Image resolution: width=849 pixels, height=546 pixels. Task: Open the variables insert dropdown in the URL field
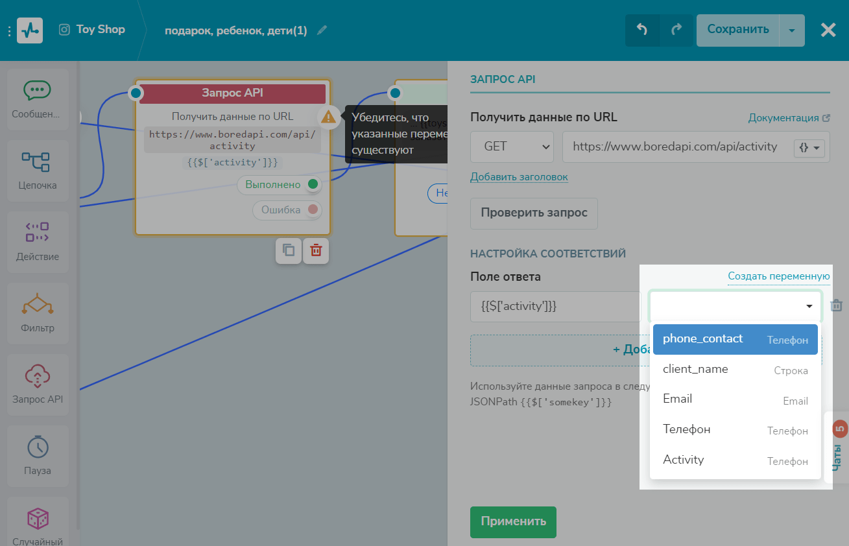click(x=809, y=147)
